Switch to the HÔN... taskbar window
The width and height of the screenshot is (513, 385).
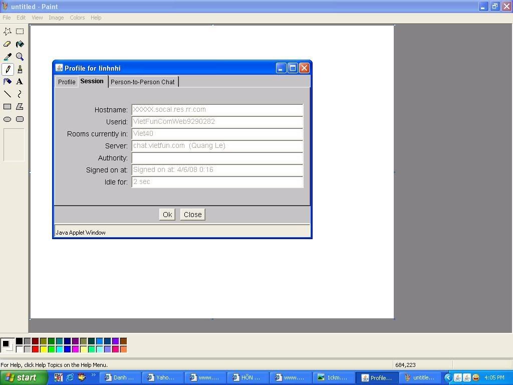247,378
